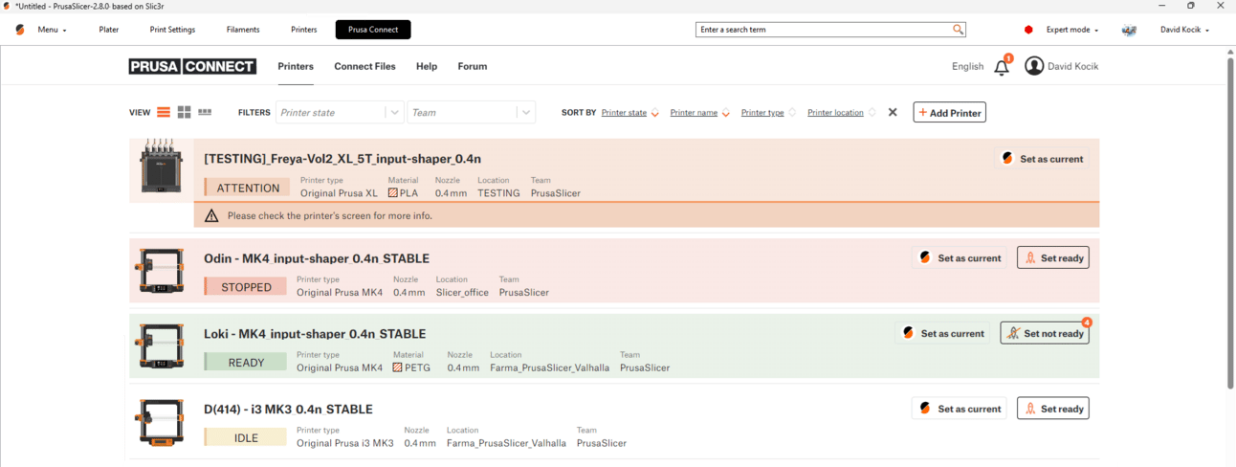The width and height of the screenshot is (1236, 467).
Task: Sort by Printer location link
Action: pyautogui.click(x=835, y=113)
